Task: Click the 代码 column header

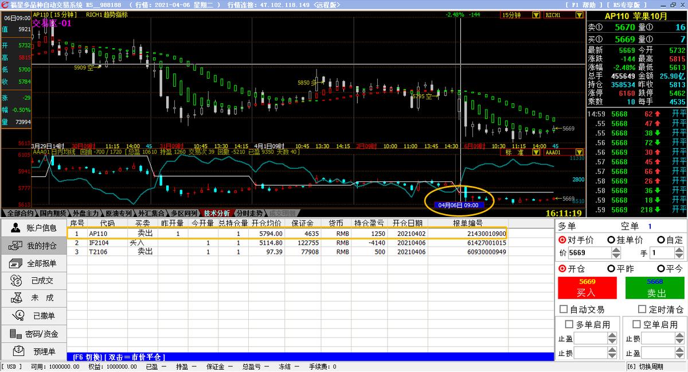Action: tap(107, 223)
